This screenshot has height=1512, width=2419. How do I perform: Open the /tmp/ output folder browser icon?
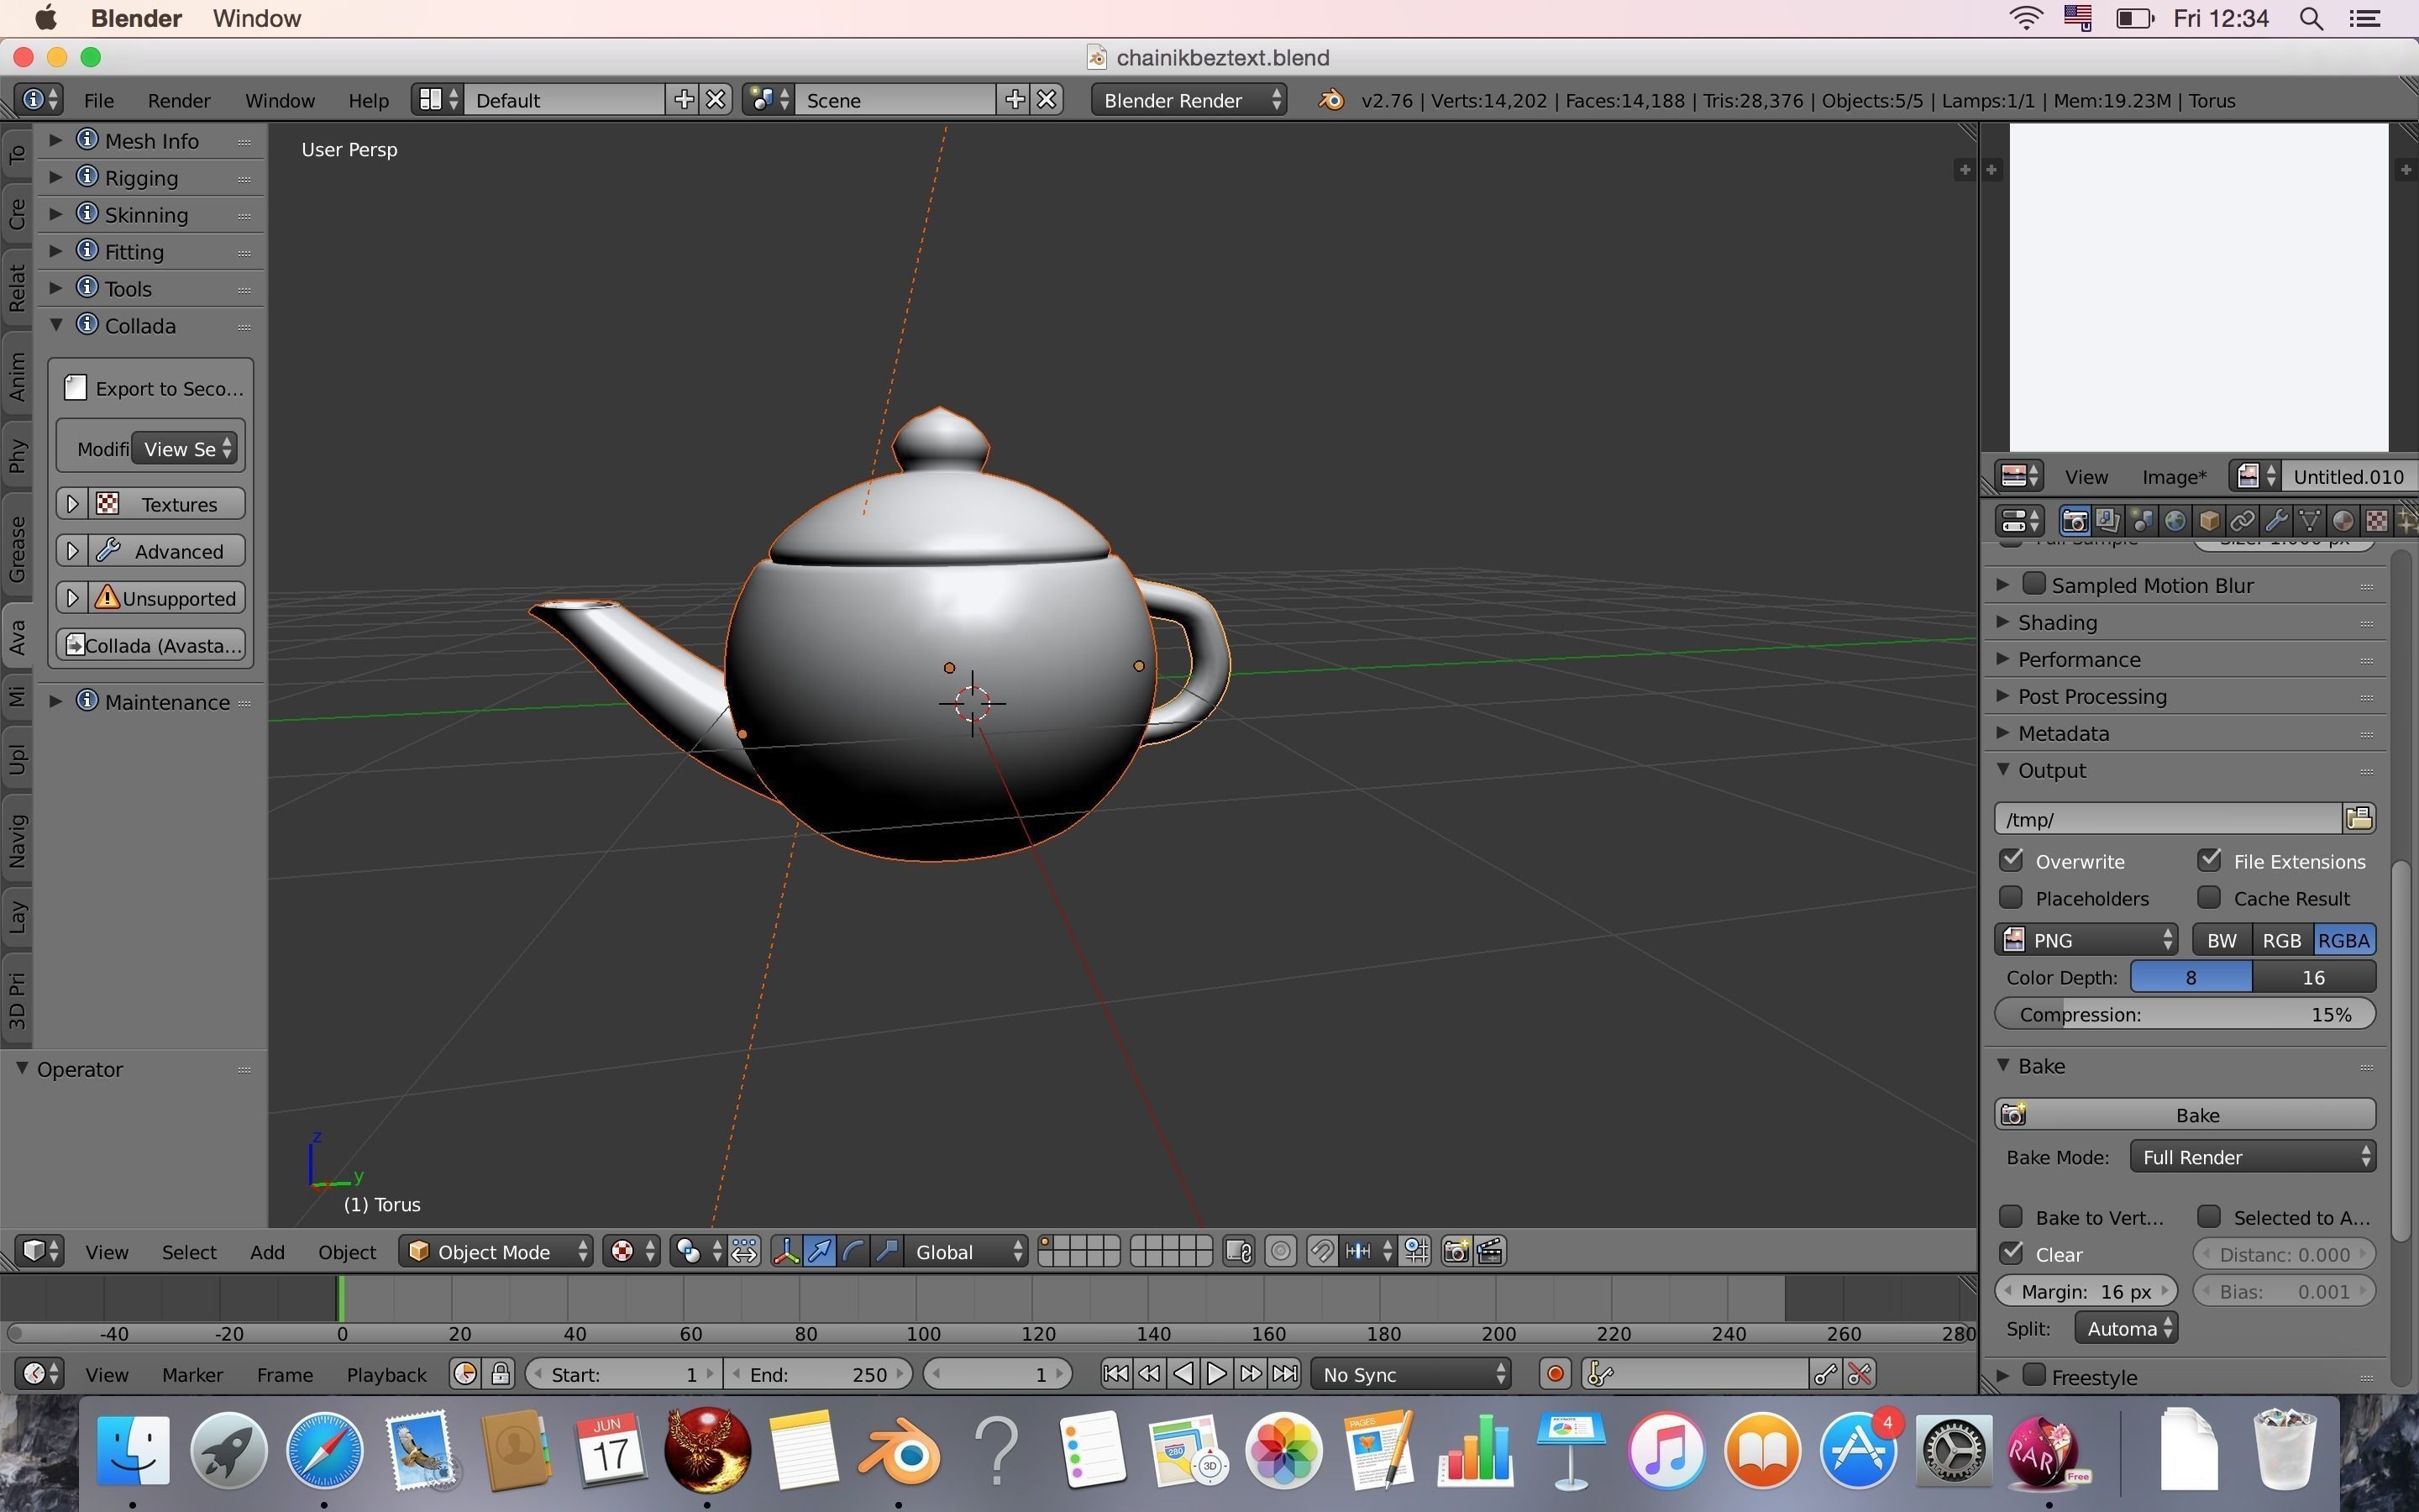pyautogui.click(x=2359, y=818)
